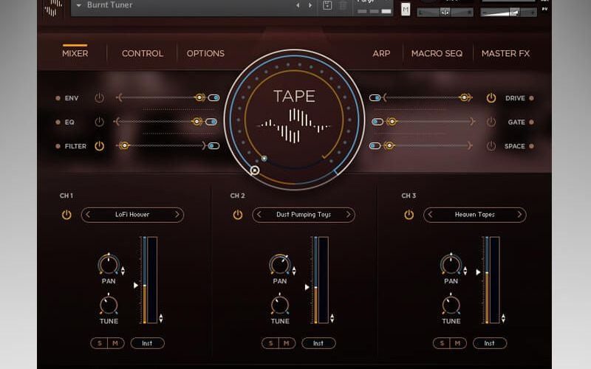Open the MIXER tab
Viewport: 591px width, 369px height.
click(75, 53)
